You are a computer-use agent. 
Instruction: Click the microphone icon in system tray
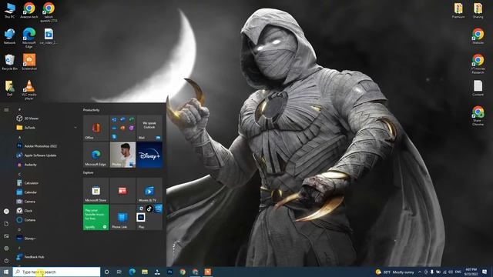point(432,272)
